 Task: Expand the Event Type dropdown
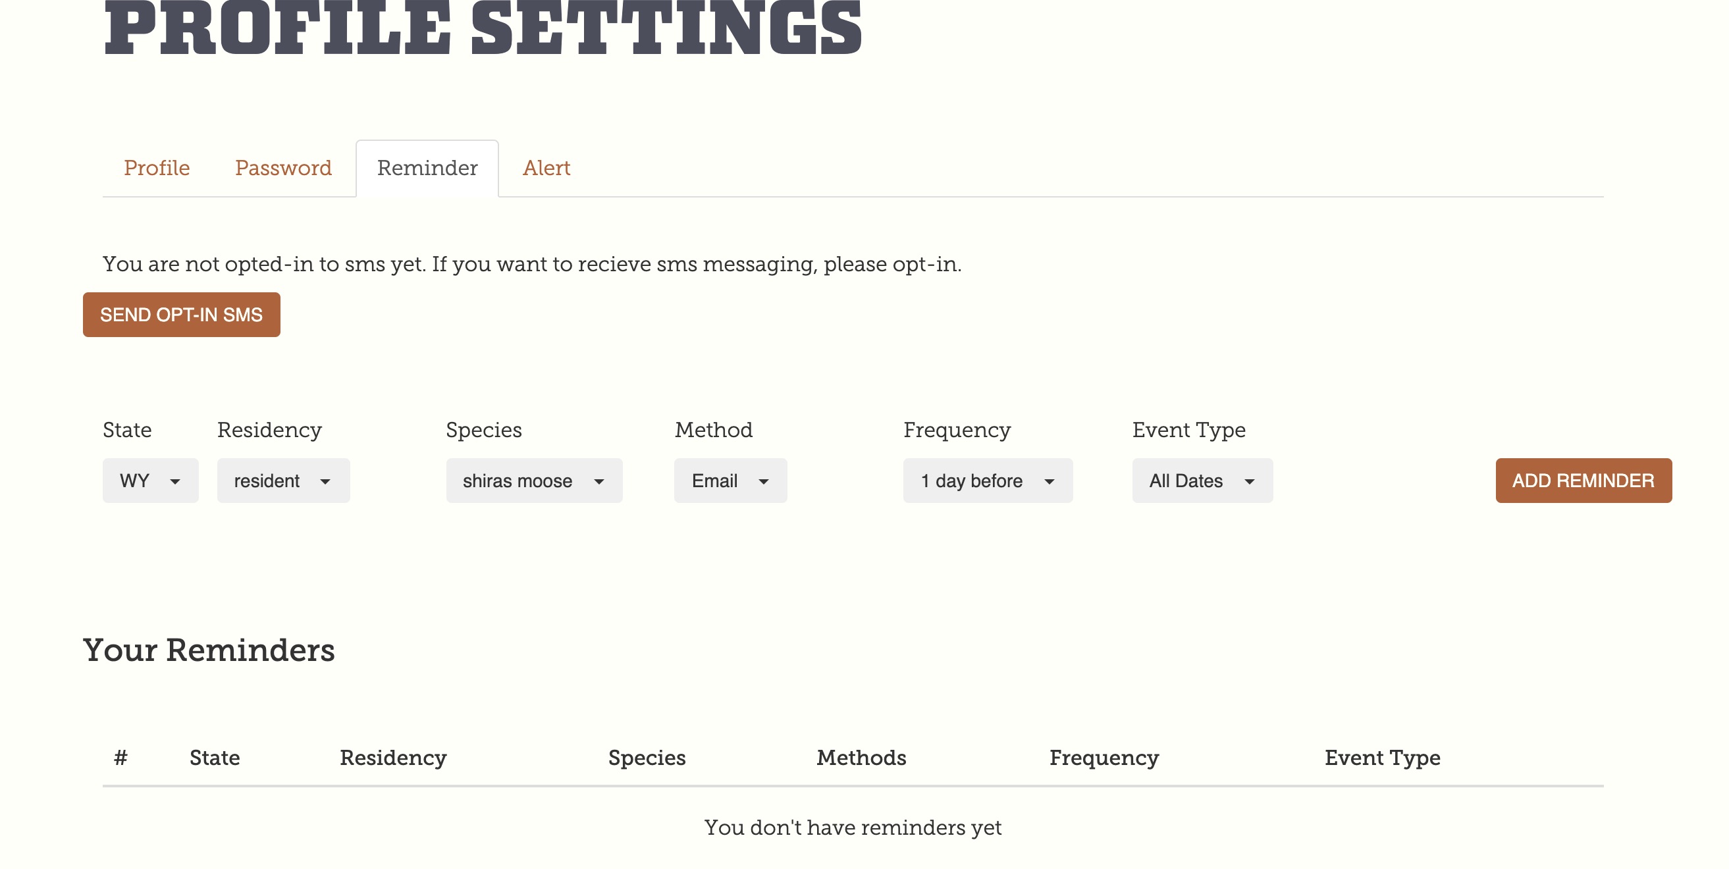tap(1200, 480)
